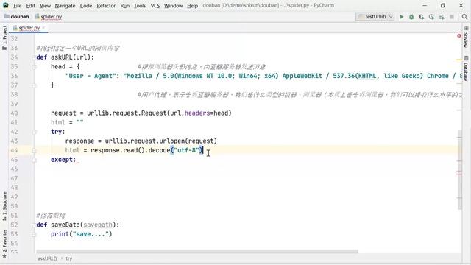The height and width of the screenshot is (265, 471).
Task: Open Search Everywhere magnifier
Action: 464,17
